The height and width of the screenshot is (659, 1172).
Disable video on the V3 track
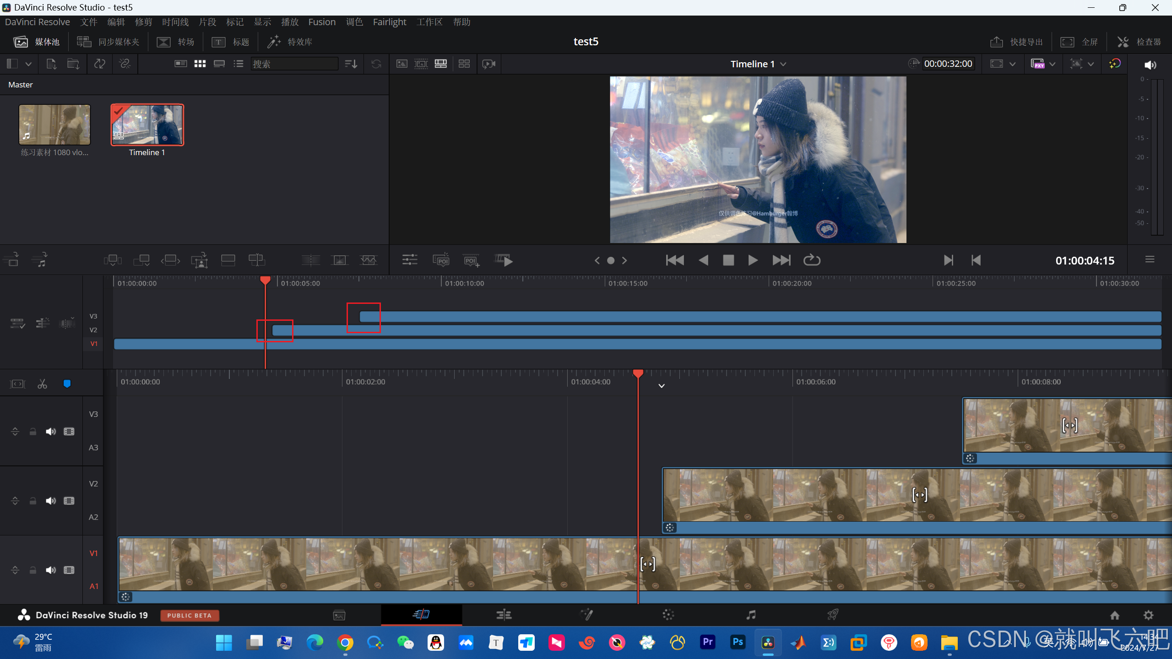69,432
